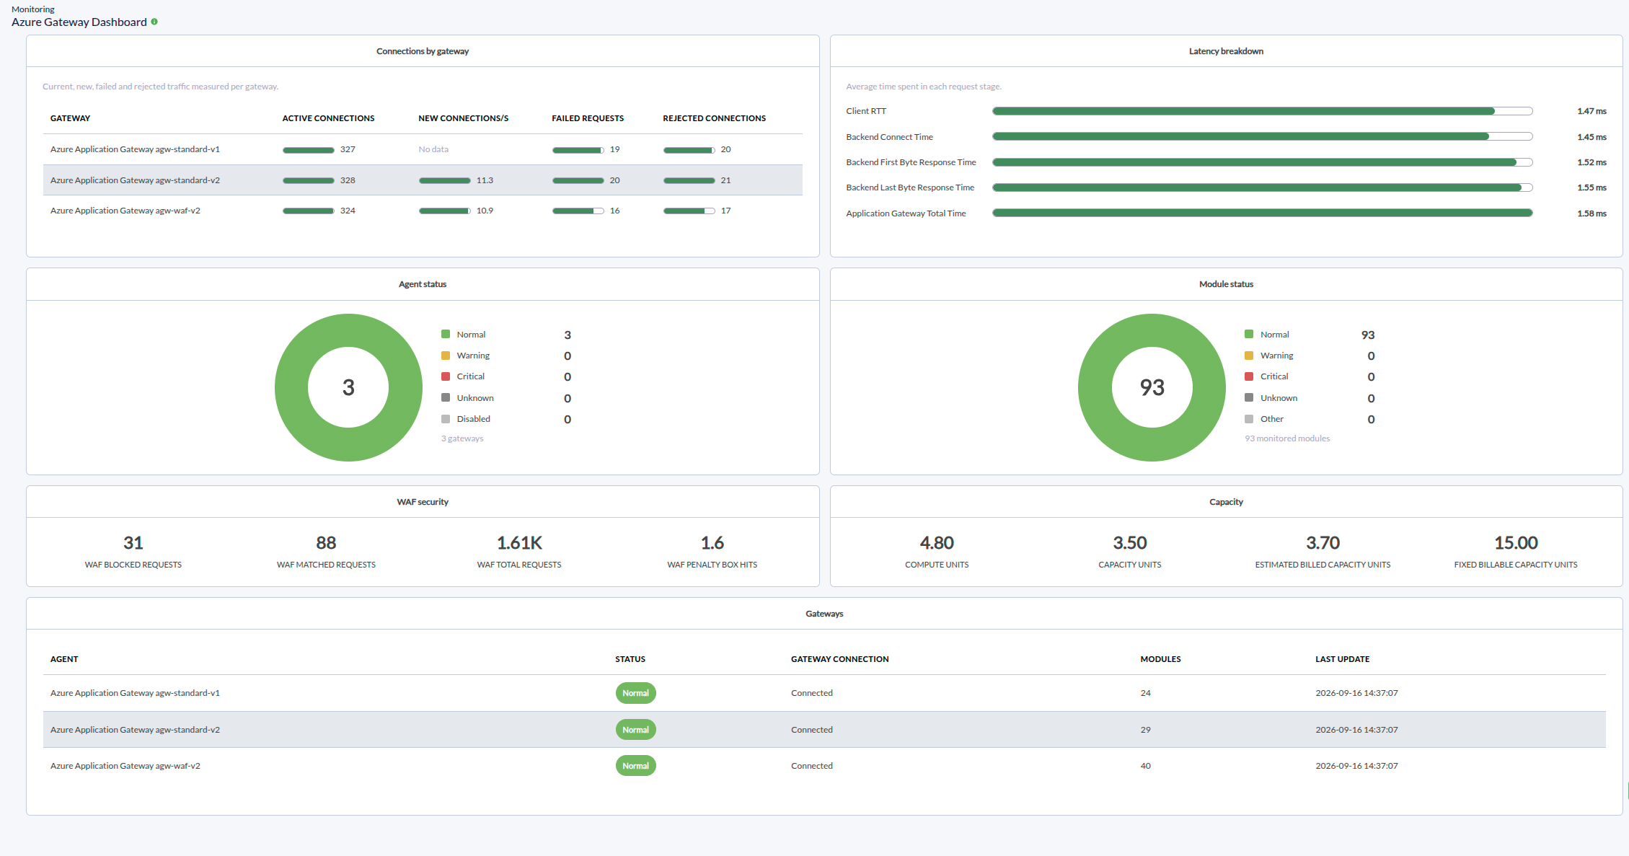Click the WAF MATCHED REQUESTS value 88

click(x=326, y=543)
